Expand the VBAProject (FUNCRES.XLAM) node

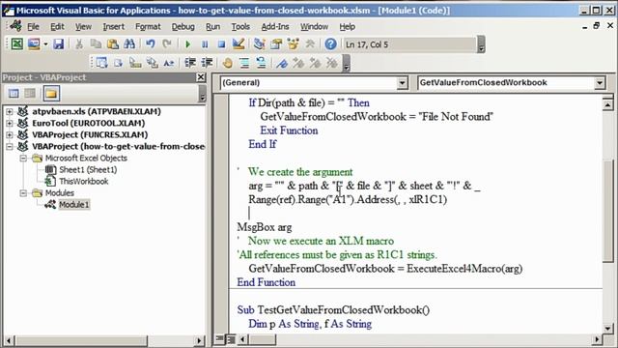[10, 134]
